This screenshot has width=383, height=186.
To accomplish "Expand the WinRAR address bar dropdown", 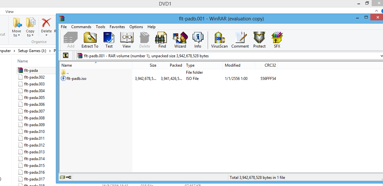I will (x=381, y=56).
